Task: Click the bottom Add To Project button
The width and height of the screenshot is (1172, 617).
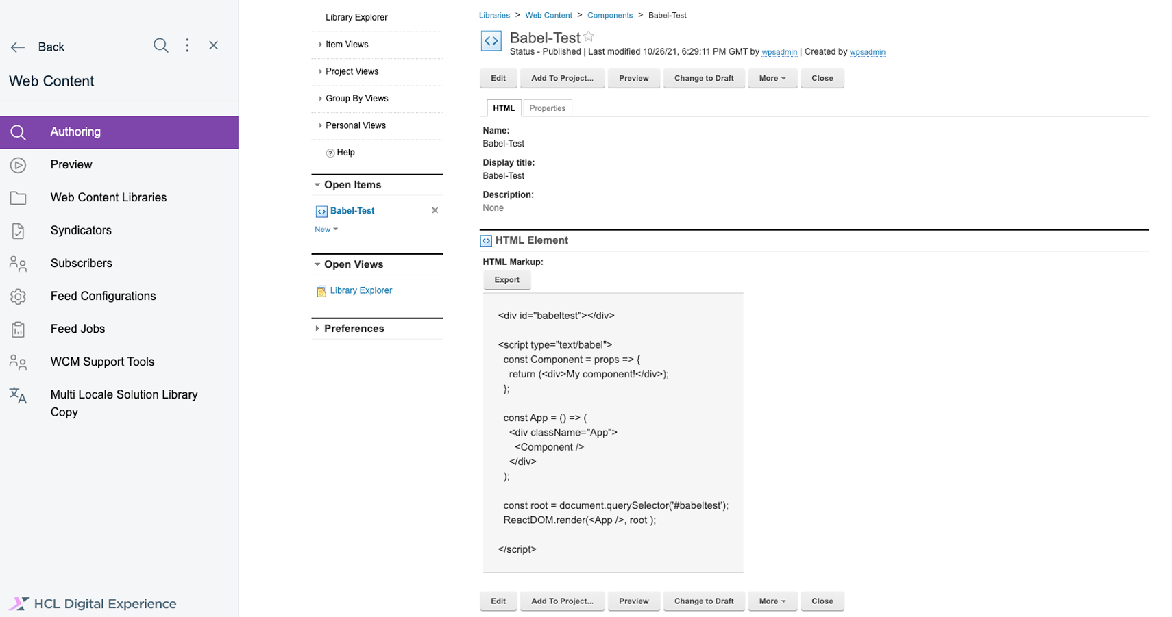Action: (x=562, y=601)
